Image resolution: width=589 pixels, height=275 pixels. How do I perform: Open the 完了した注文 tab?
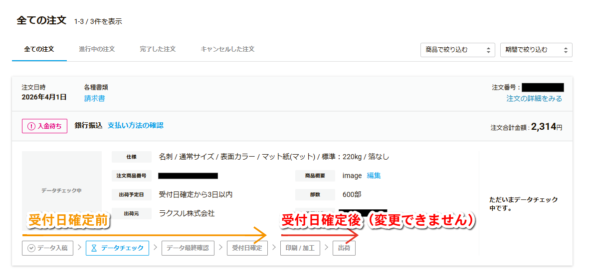pyautogui.click(x=158, y=49)
